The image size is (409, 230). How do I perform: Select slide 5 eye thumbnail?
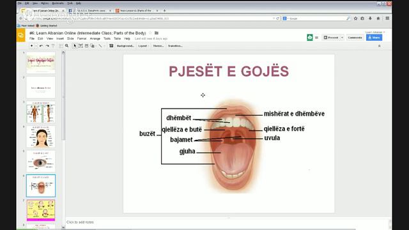[x=41, y=161]
